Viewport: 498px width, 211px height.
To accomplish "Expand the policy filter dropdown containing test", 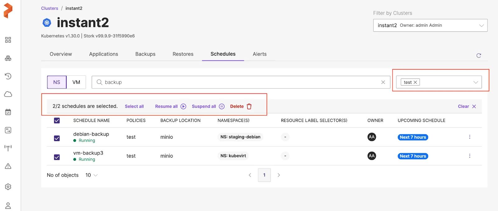I will tap(475, 82).
